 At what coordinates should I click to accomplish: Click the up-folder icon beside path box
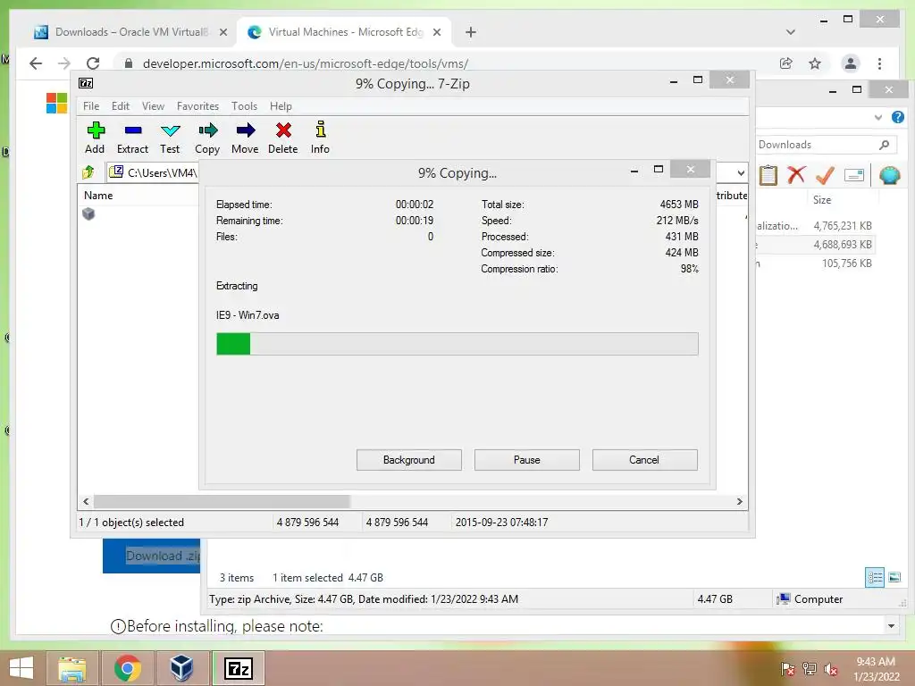(x=88, y=172)
